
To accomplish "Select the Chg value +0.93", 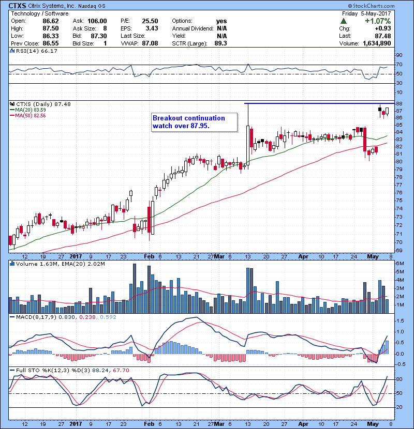I will point(383,28).
